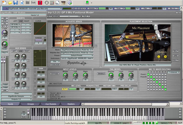Viewport: 183px width, 125px height.
Task: Click the MULT button
Action: pyautogui.click(x=175, y=60)
